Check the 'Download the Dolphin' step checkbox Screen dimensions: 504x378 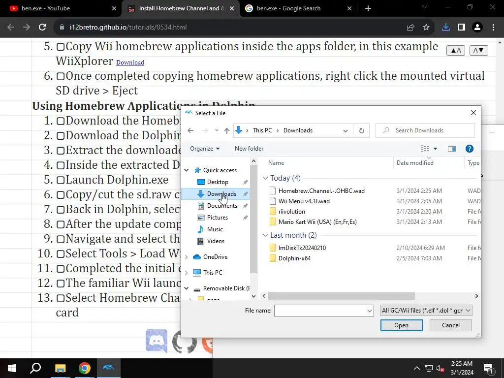pyautogui.click(x=61, y=136)
